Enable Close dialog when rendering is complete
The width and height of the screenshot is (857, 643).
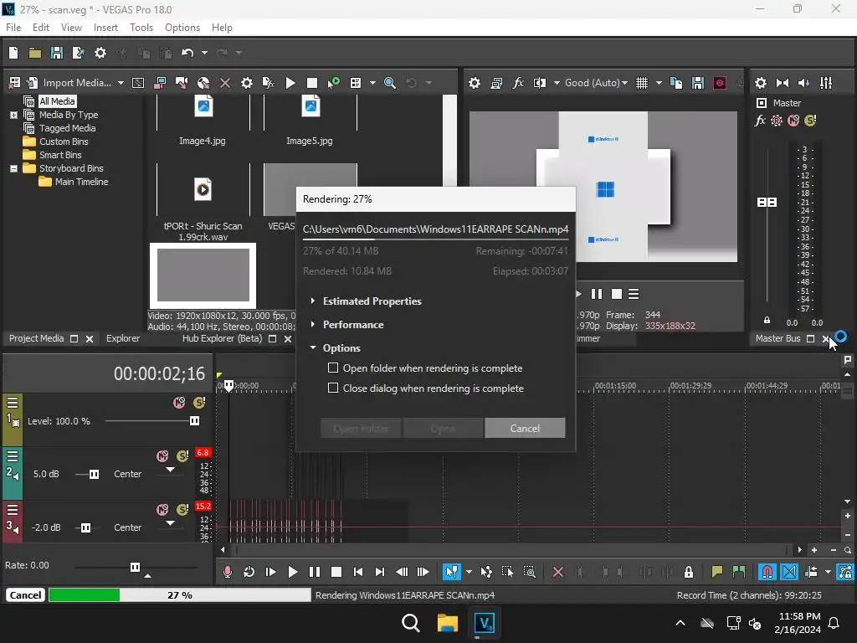pyautogui.click(x=333, y=388)
